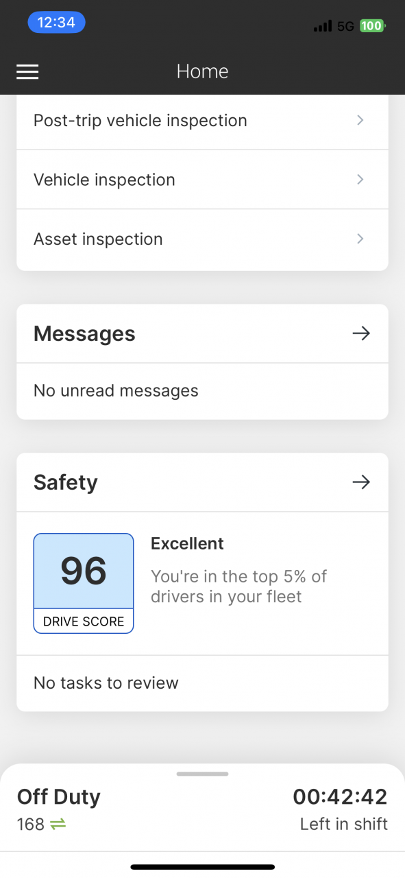Tap the 00:42:42 shift timer

point(340,796)
